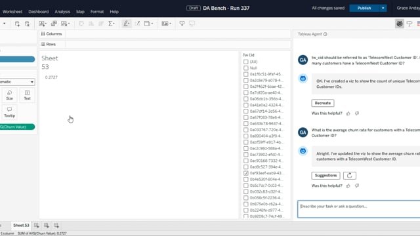Open the picture icon toolbar dropdown

171,24
